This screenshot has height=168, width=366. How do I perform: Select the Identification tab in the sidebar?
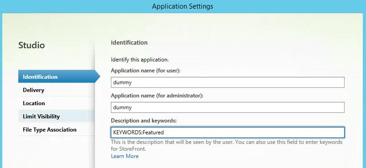coord(57,76)
